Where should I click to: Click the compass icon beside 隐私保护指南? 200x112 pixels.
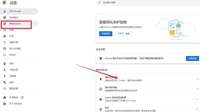point(101,89)
